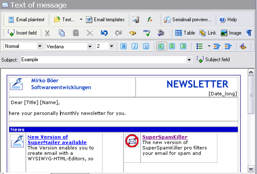The width and height of the screenshot is (257, 174).
Task: Redo last action
Action: point(118,33)
